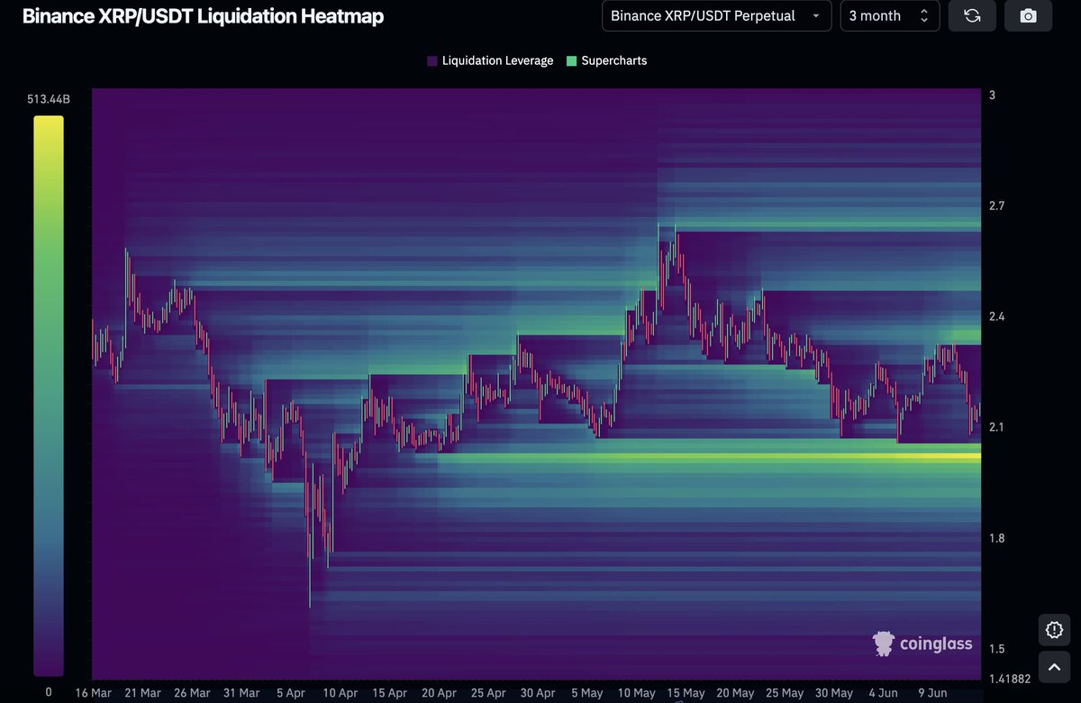Click the 1.41882 price axis label
The height and width of the screenshot is (703, 1081).
click(1009, 679)
